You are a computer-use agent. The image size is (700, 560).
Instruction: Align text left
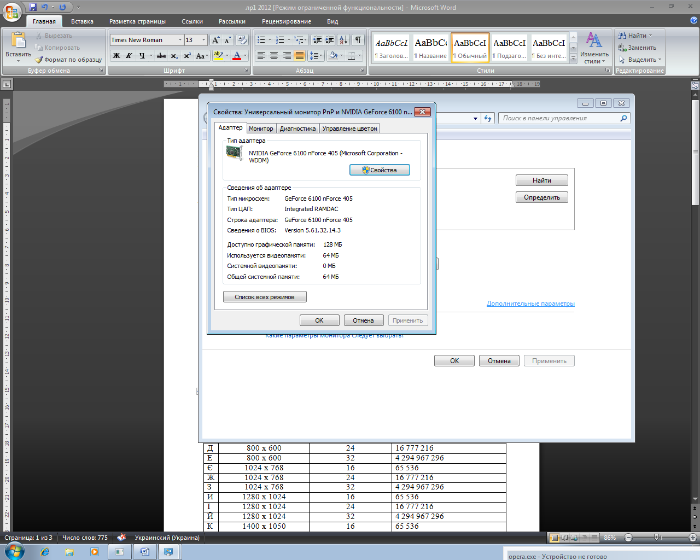[261, 56]
